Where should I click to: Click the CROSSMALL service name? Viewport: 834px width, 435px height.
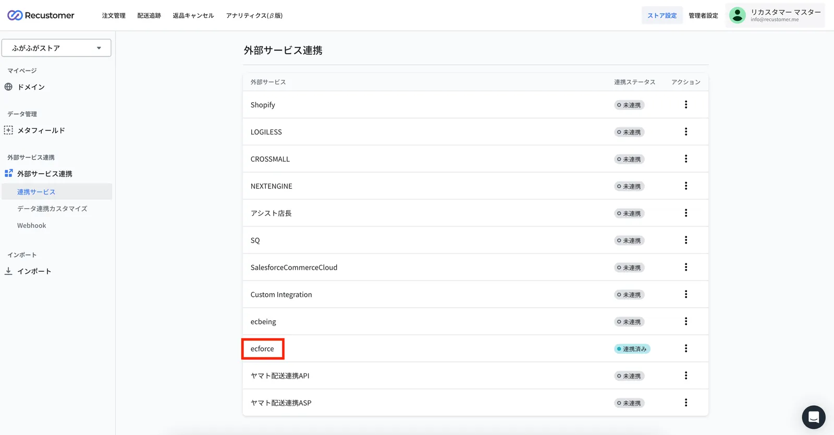coord(270,159)
